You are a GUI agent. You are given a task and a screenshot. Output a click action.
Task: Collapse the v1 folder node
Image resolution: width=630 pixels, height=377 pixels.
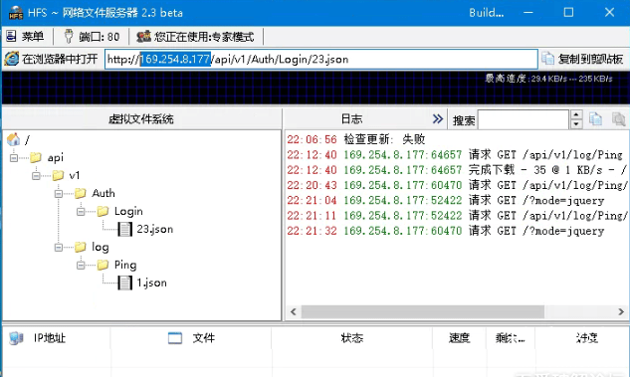click(36, 175)
